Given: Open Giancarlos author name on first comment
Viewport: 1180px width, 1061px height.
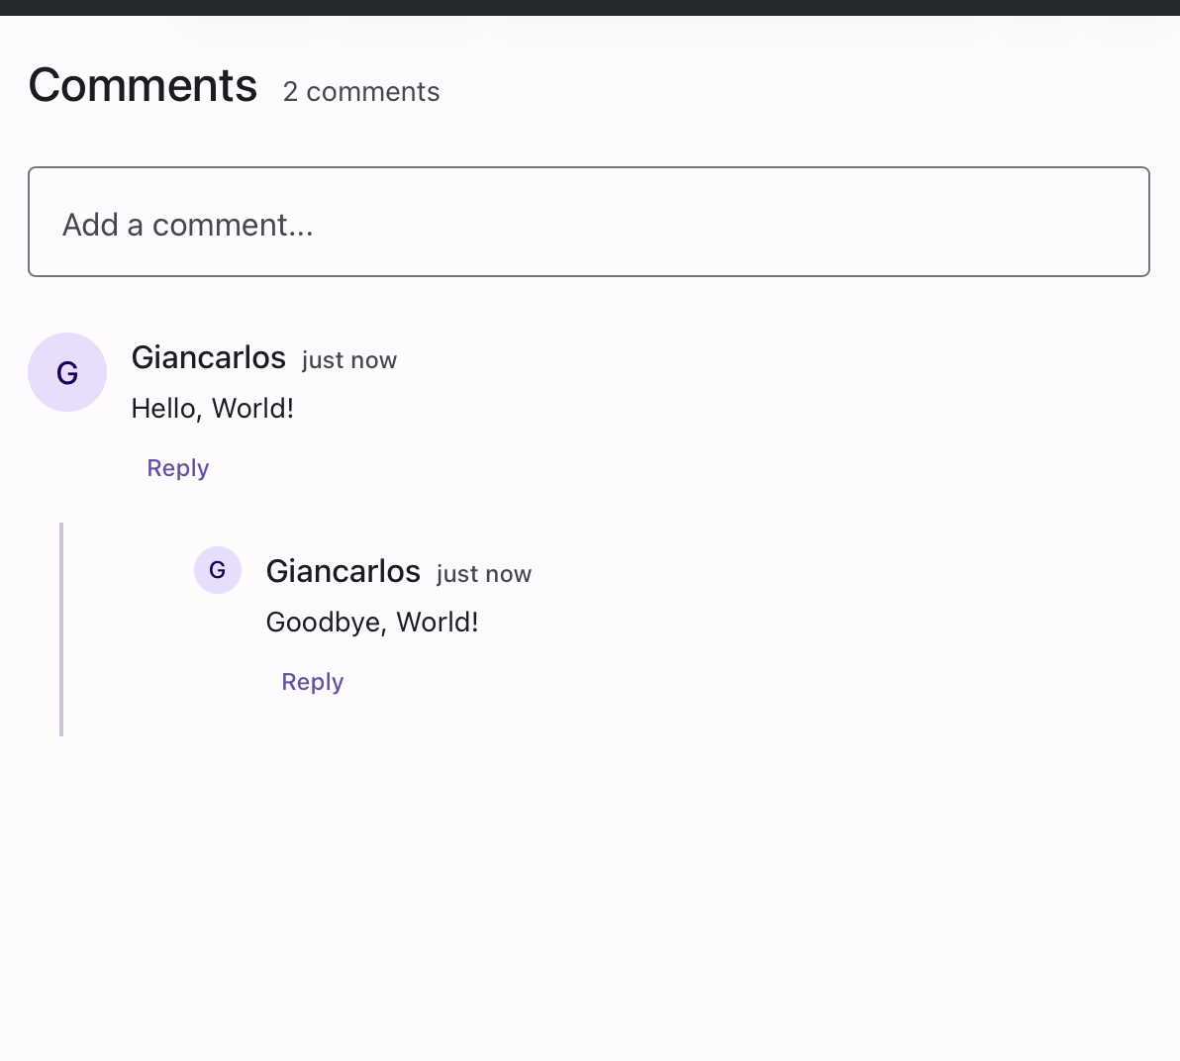Looking at the screenshot, I should tap(209, 357).
